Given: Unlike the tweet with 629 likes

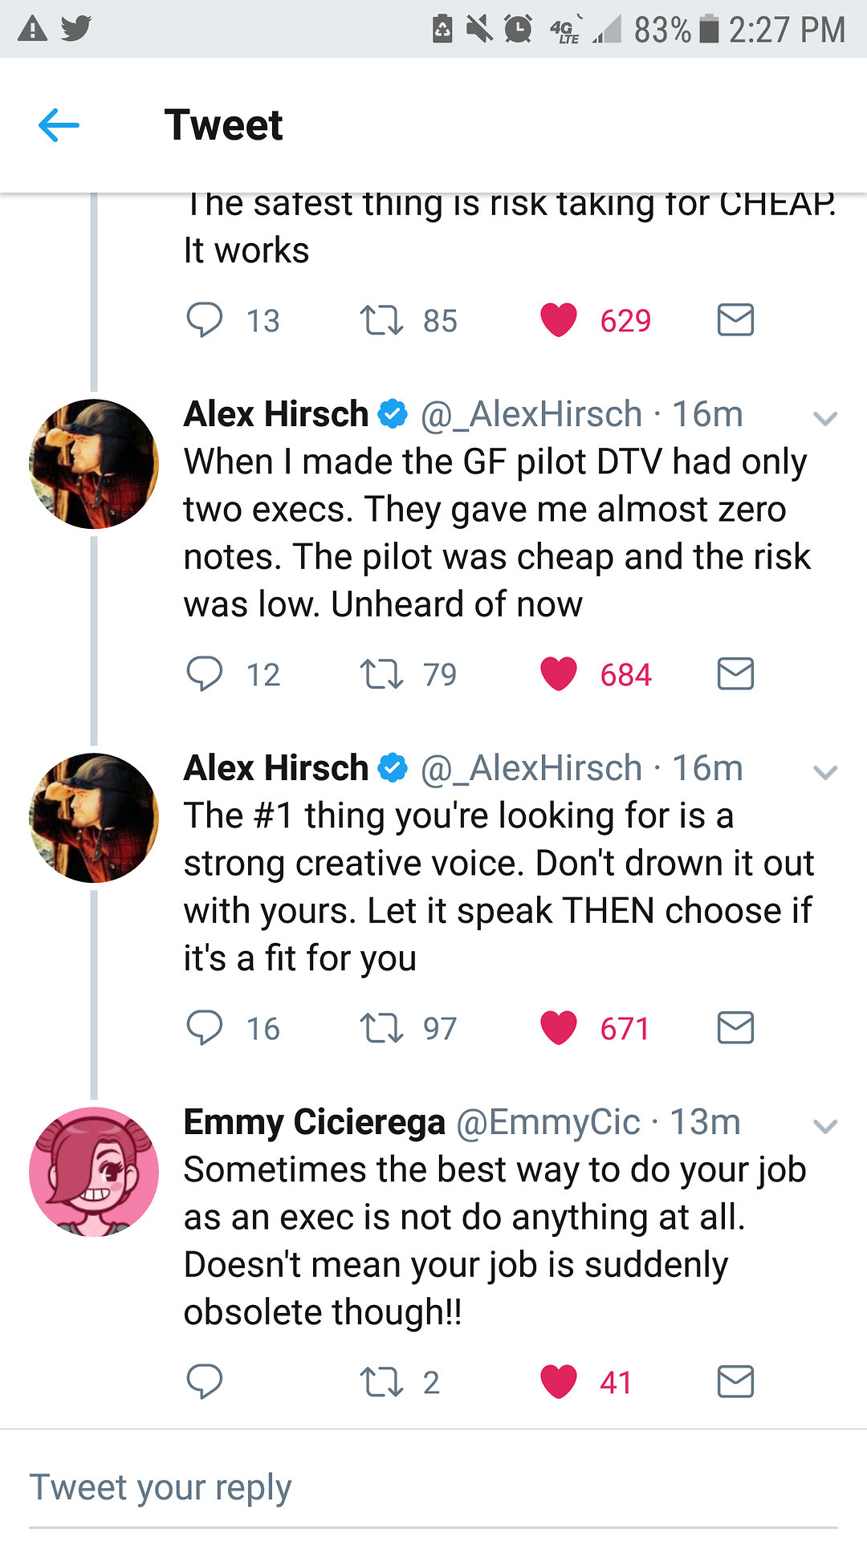Looking at the screenshot, I should (x=559, y=319).
